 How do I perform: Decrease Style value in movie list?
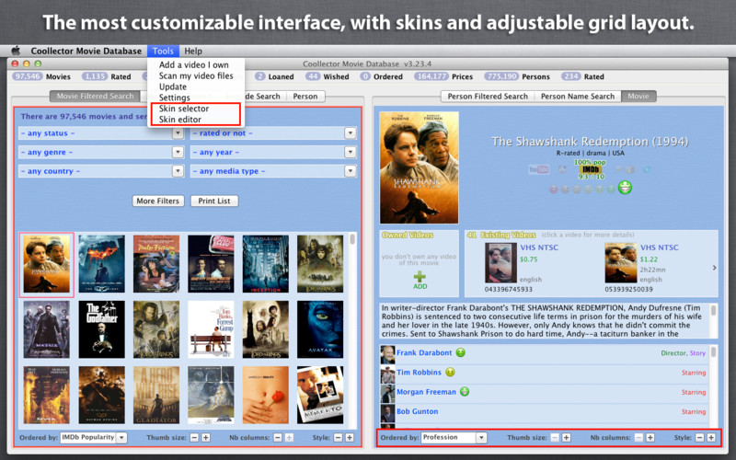pos(338,438)
